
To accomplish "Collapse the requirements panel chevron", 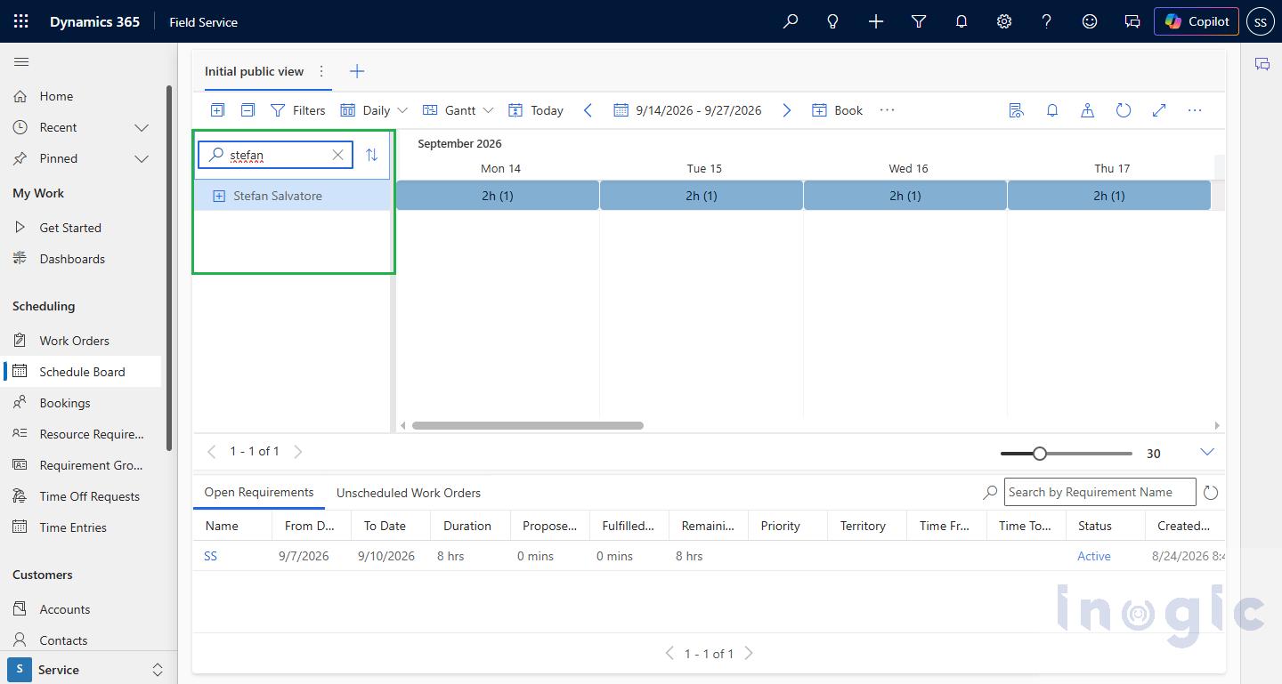I will pyautogui.click(x=1207, y=452).
